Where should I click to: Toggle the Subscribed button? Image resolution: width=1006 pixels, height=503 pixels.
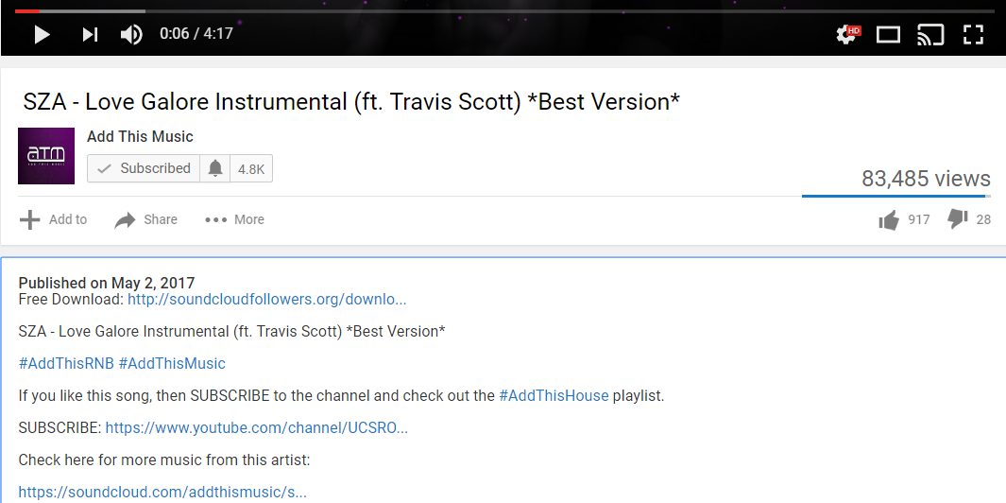(x=144, y=168)
